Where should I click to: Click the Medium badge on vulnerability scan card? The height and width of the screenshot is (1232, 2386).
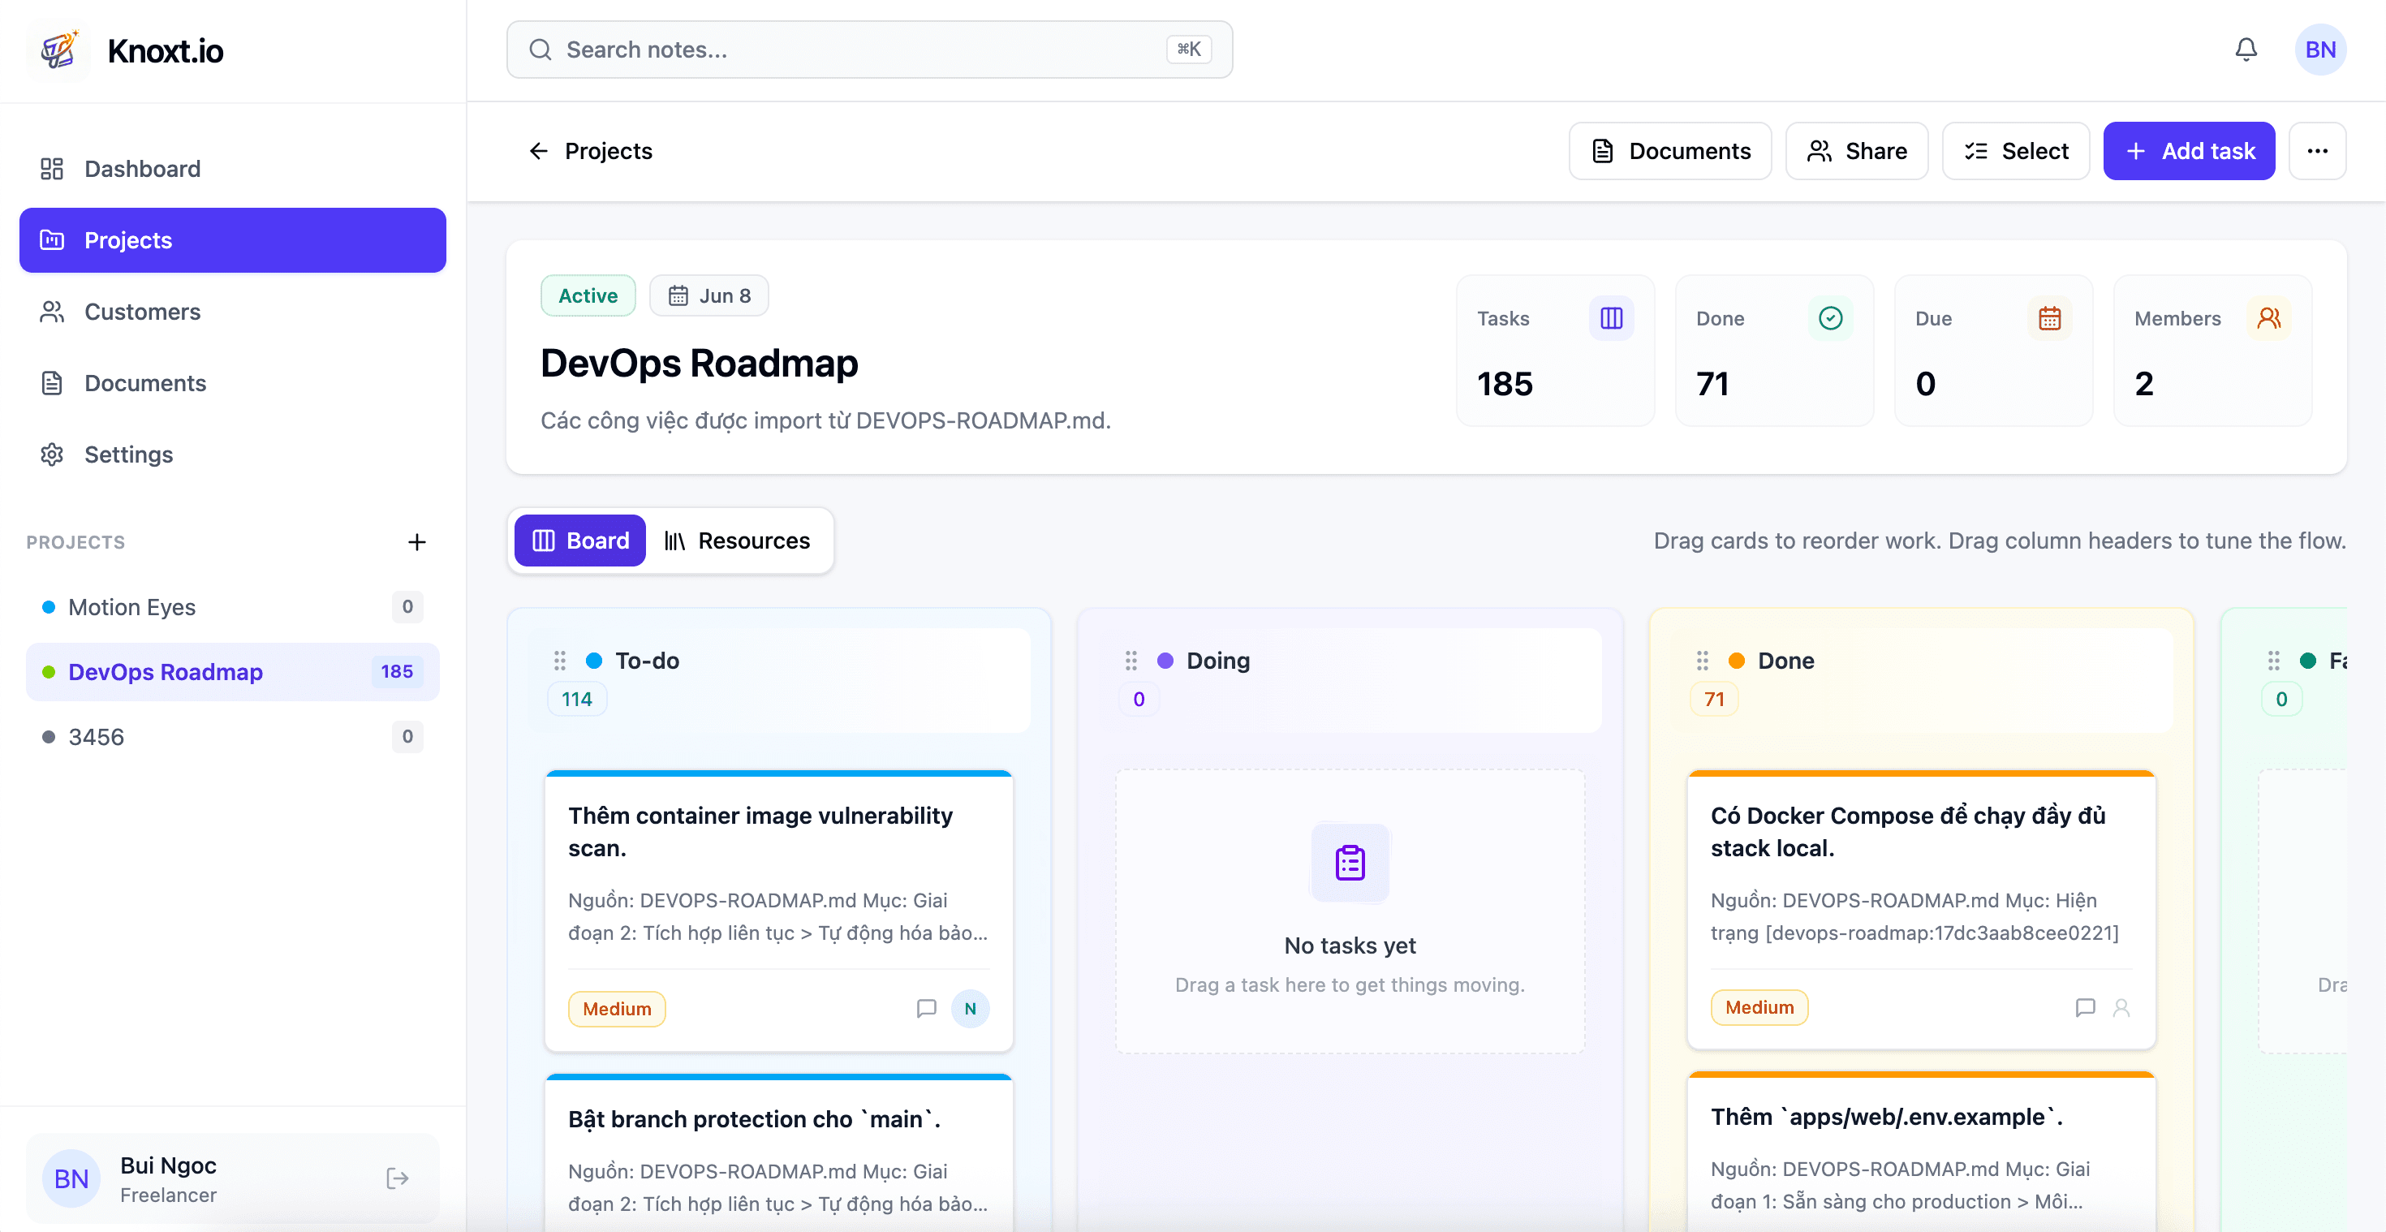coord(617,1008)
